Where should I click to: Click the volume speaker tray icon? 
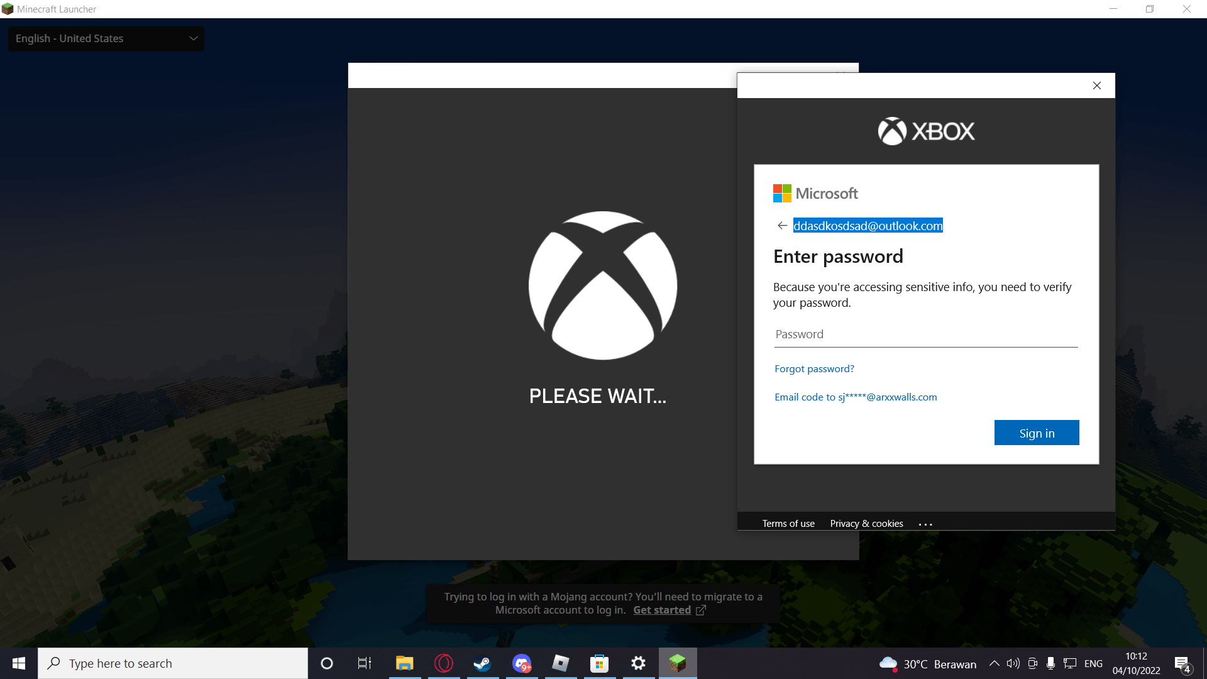pos(1013,663)
